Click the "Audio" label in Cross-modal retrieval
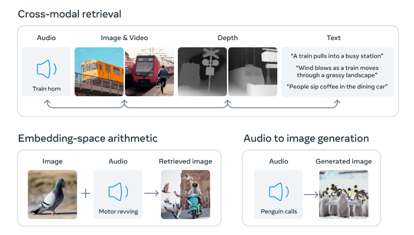414x235 pixels. (x=46, y=38)
